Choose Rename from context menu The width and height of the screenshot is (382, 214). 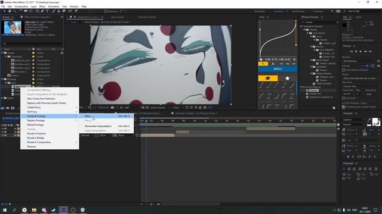tap(50, 147)
